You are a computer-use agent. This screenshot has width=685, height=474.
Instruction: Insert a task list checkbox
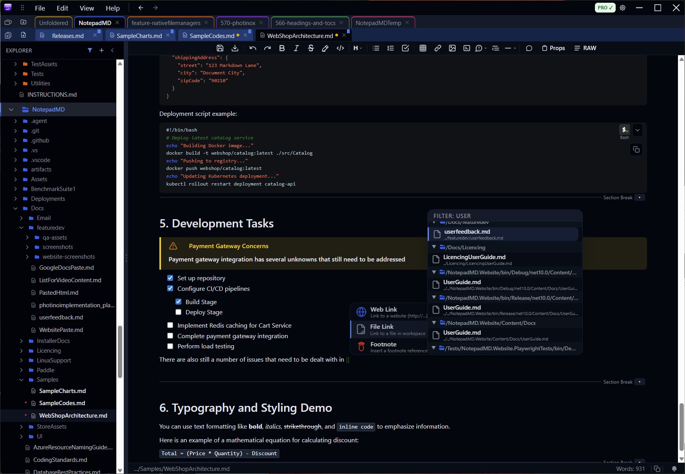pyautogui.click(x=405, y=48)
